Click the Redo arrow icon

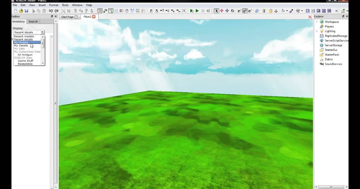(56, 11)
